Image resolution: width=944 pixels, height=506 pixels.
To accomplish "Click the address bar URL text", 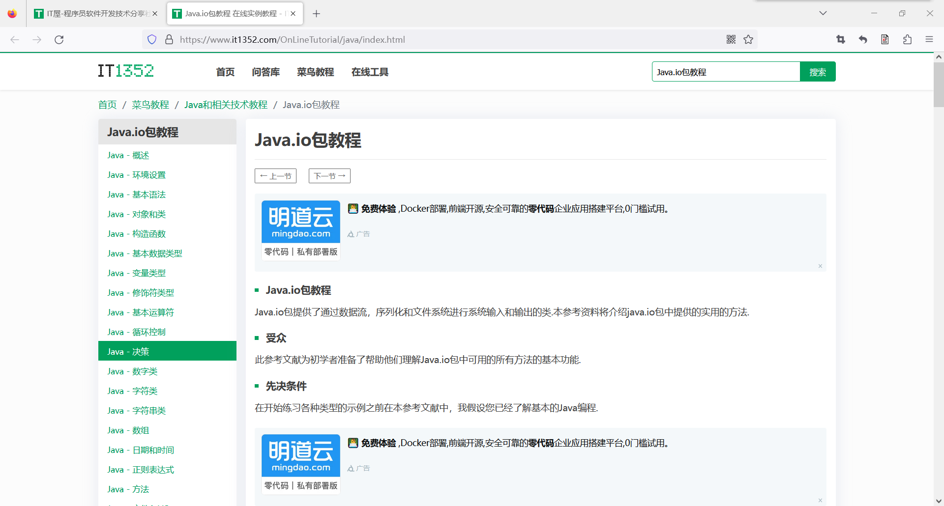I will click(293, 39).
